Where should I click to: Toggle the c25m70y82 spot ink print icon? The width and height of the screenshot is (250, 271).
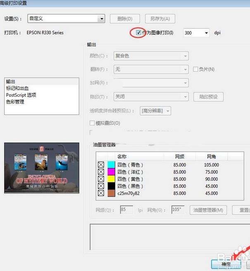tap(101, 193)
